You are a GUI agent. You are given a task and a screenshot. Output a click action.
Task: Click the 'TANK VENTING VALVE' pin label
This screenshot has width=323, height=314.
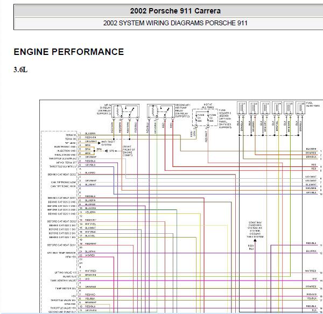point(63,281)
